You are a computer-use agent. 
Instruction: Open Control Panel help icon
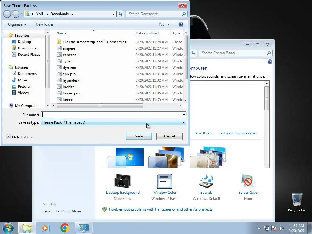click(270, 62)
